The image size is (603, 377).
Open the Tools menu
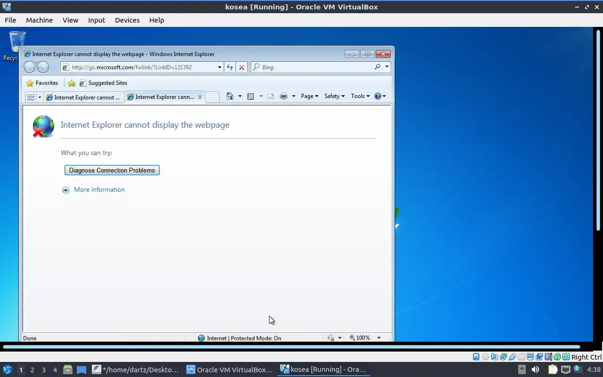point(360,96)
